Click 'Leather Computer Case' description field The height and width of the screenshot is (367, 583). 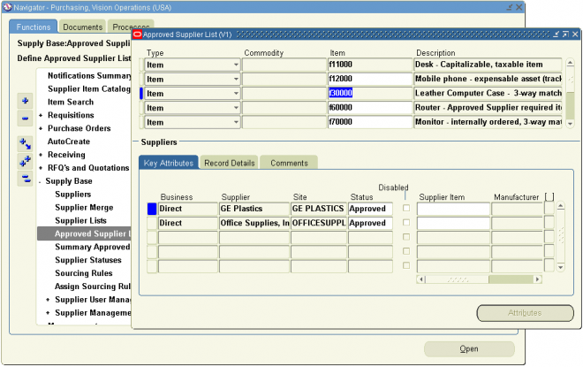pos(488,93)
